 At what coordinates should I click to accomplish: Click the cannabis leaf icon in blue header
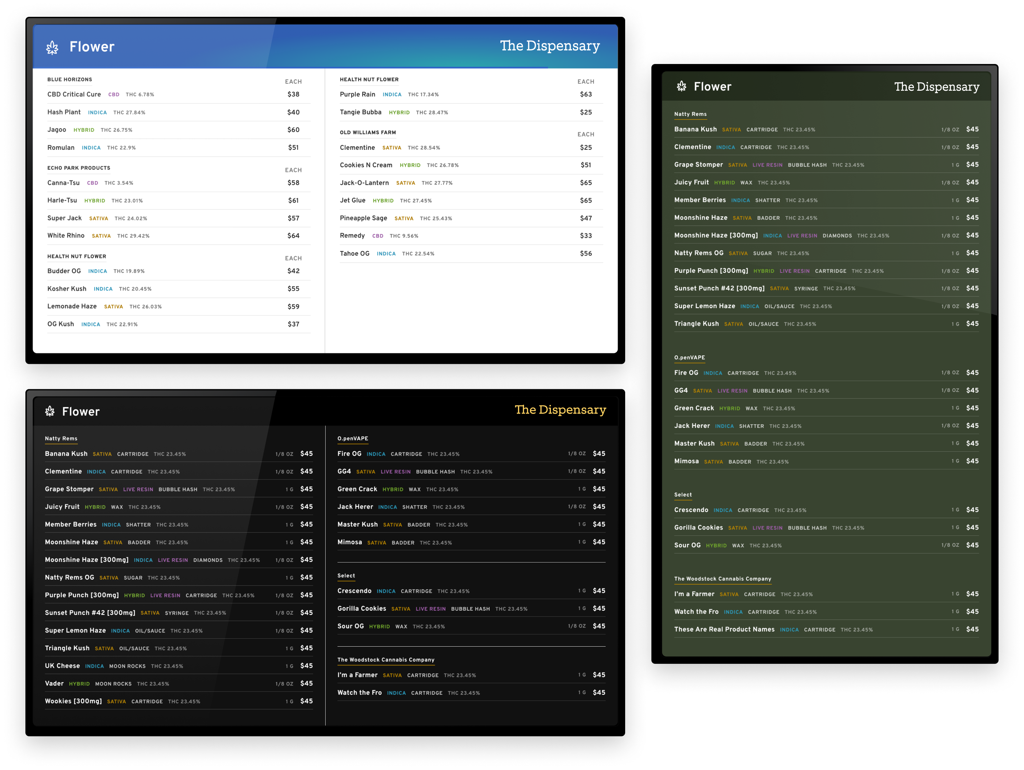point(52,47)
